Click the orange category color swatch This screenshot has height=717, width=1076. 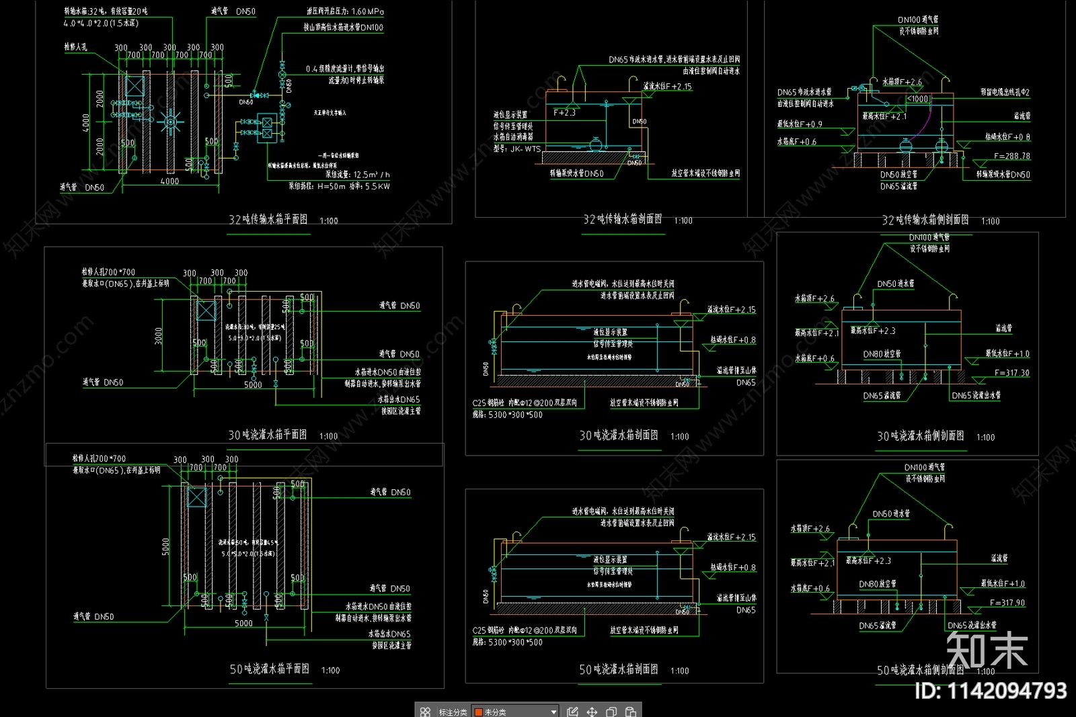coord(478,712)
